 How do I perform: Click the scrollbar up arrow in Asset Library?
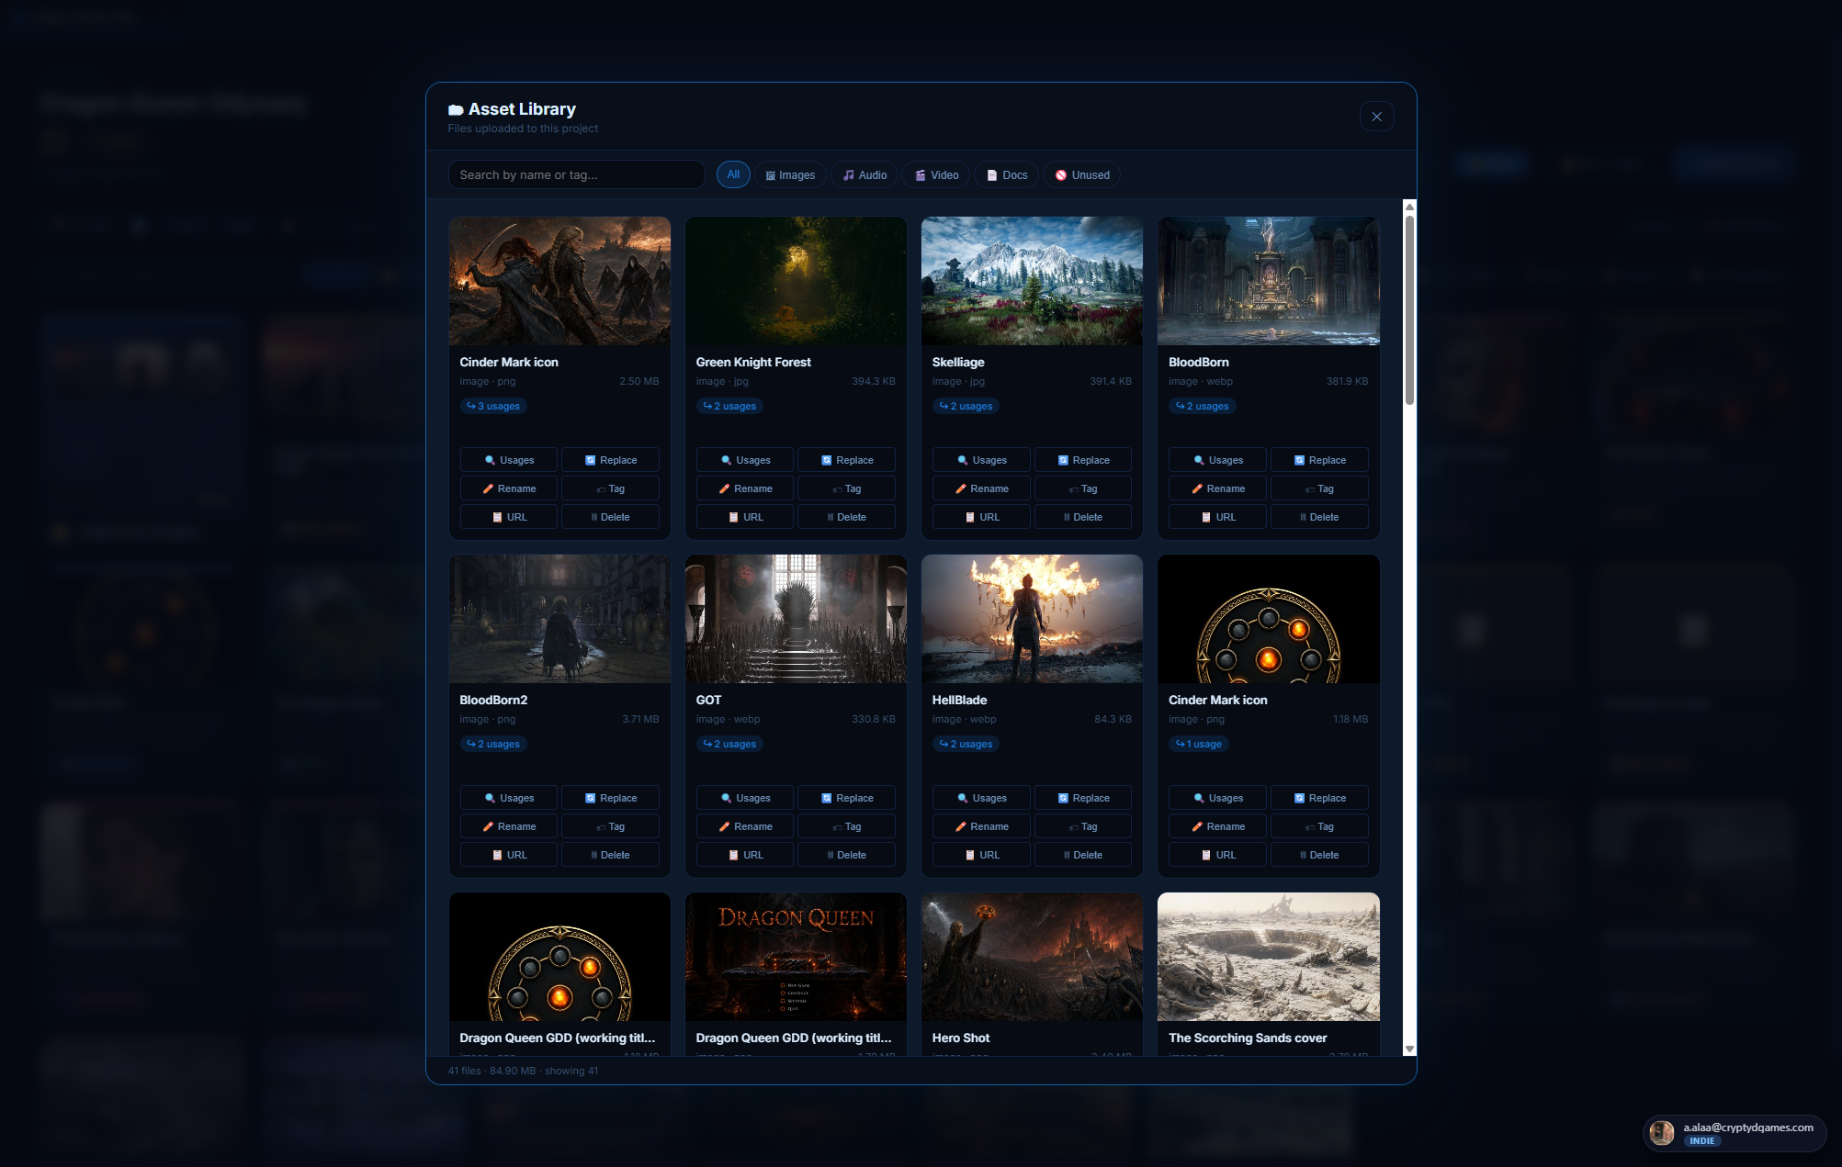click(1409, 207)
